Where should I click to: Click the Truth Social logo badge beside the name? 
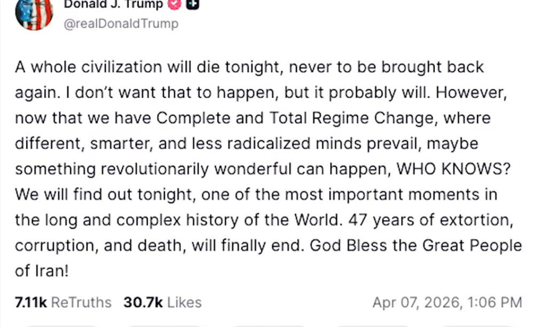click(x=192, y=4)
